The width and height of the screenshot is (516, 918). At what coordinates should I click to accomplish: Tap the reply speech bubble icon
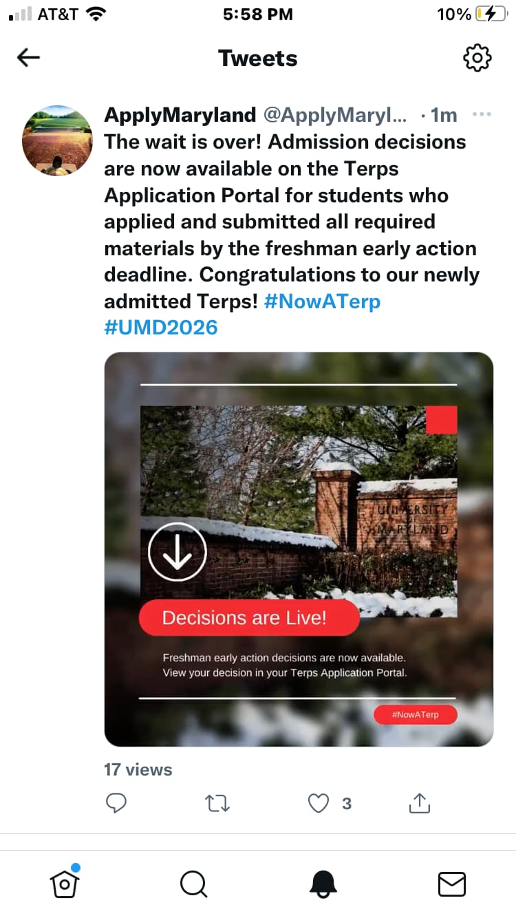pyautogui.click(x=116, y=803)
